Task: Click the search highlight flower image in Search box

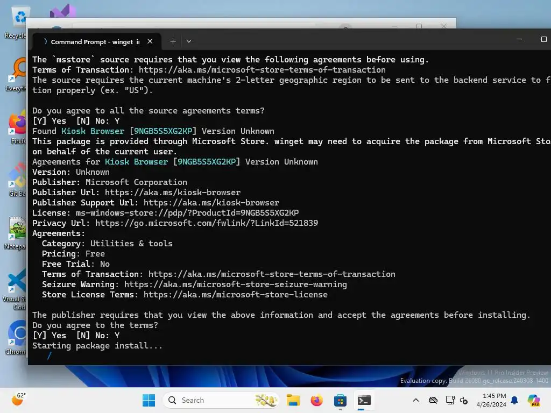Action: (266, 400)
